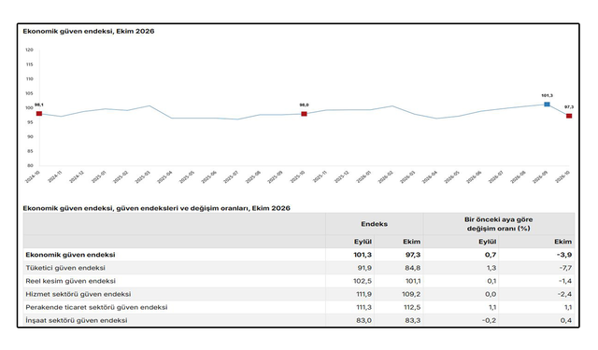Click the table title above the data table
The height and width of the screenshot is (350, 598).
[x=156, y=208]
